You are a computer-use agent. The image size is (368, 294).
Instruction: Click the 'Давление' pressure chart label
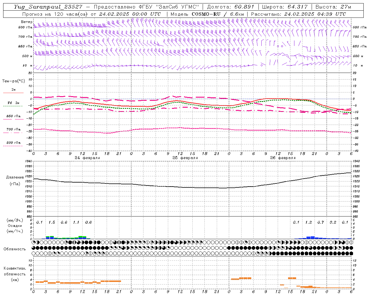[15, 177]
